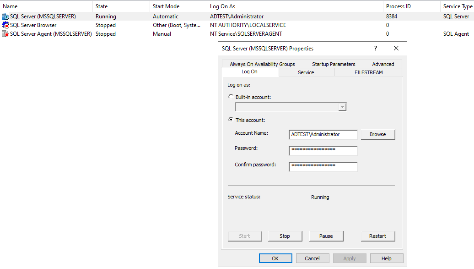Viewport: 474px width, 269px height.
Task: Select the This account radio button
Action: coord(231,120)
